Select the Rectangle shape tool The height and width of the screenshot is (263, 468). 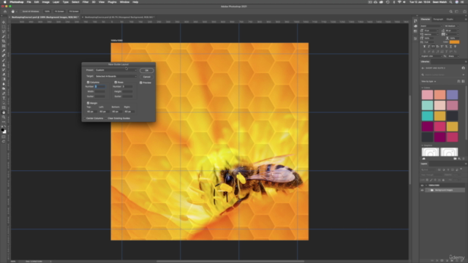[4, 107]
